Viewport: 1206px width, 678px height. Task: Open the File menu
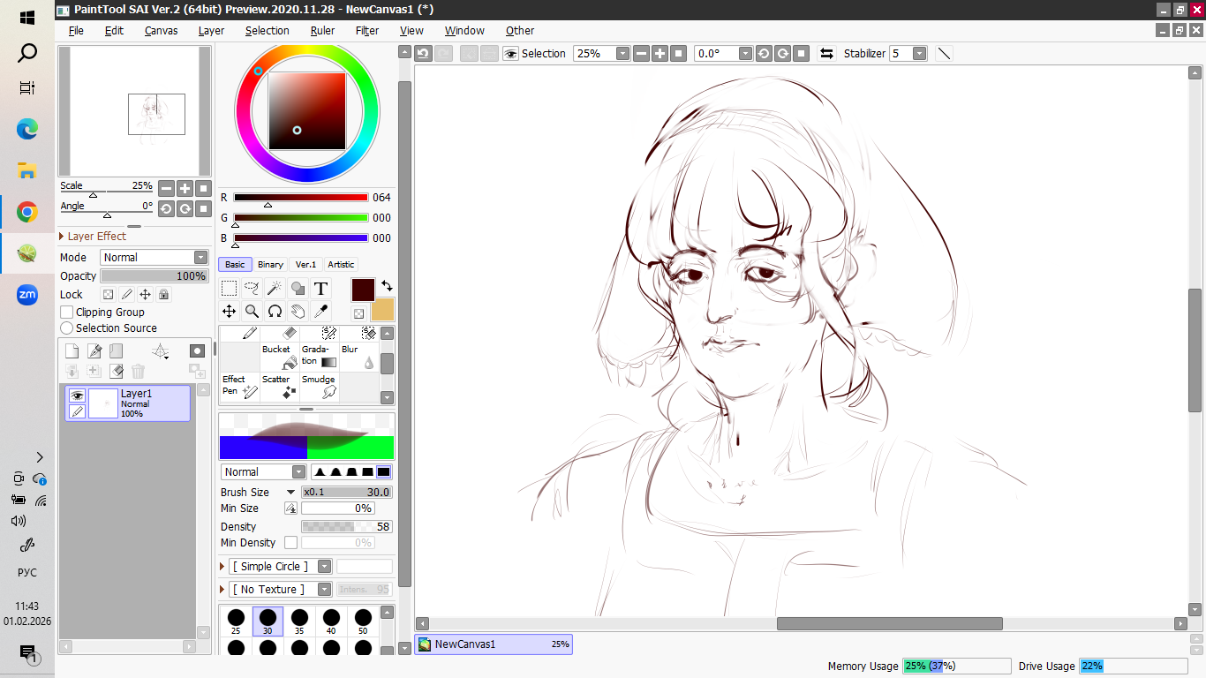76,30
